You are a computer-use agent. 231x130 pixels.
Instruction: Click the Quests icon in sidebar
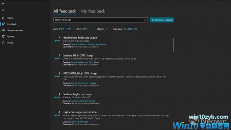click(x=3, y=37)
